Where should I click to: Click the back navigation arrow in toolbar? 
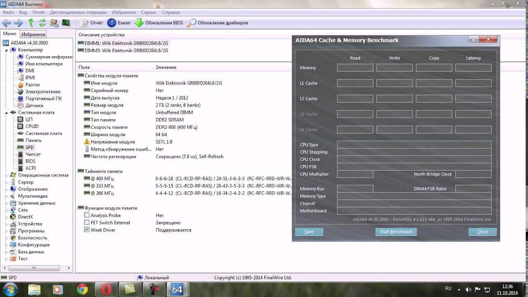6,23
